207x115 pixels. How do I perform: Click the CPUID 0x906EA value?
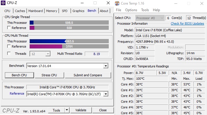145,59
